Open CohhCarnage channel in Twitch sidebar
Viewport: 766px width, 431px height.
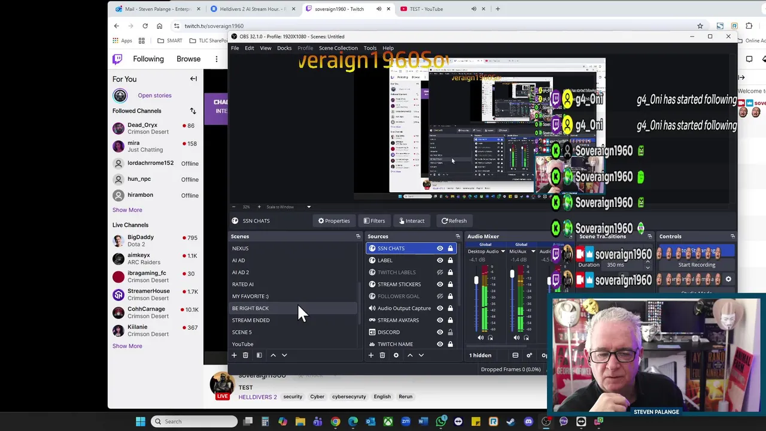[156, 312]
